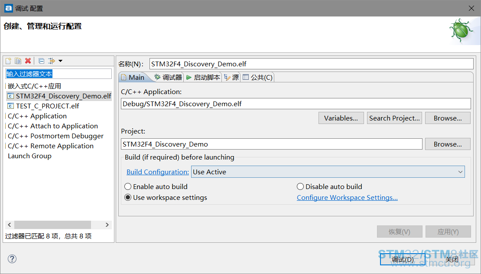Delete the selected launch configuration (red X)
Image resolution: width=481 pixels, height=274 pixels.
28,61
